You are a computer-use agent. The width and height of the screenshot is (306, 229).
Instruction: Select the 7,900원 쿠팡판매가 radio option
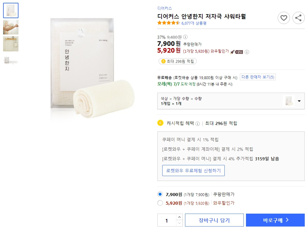(x=160, y=195)
